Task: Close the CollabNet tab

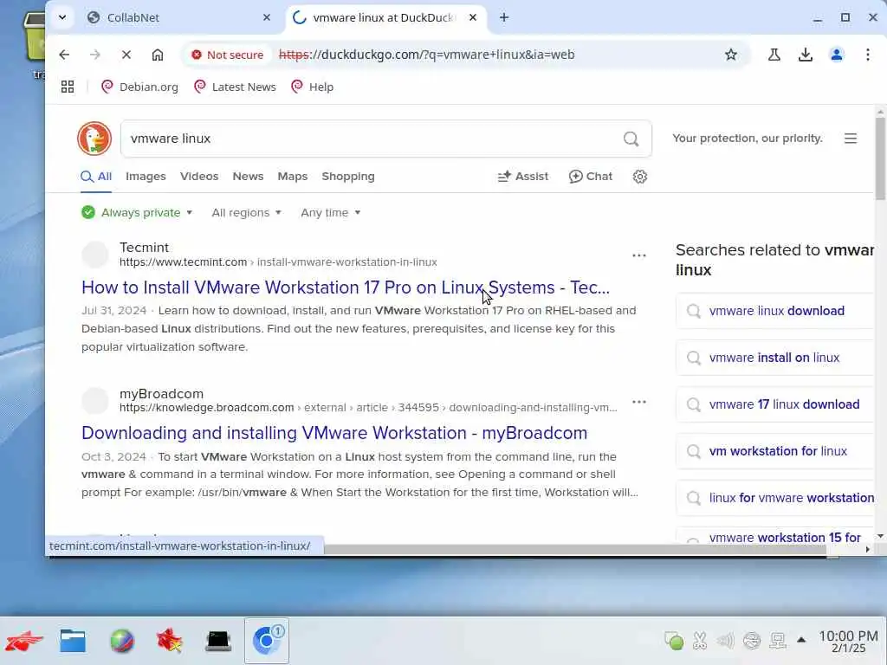Action: click(267, 17)
